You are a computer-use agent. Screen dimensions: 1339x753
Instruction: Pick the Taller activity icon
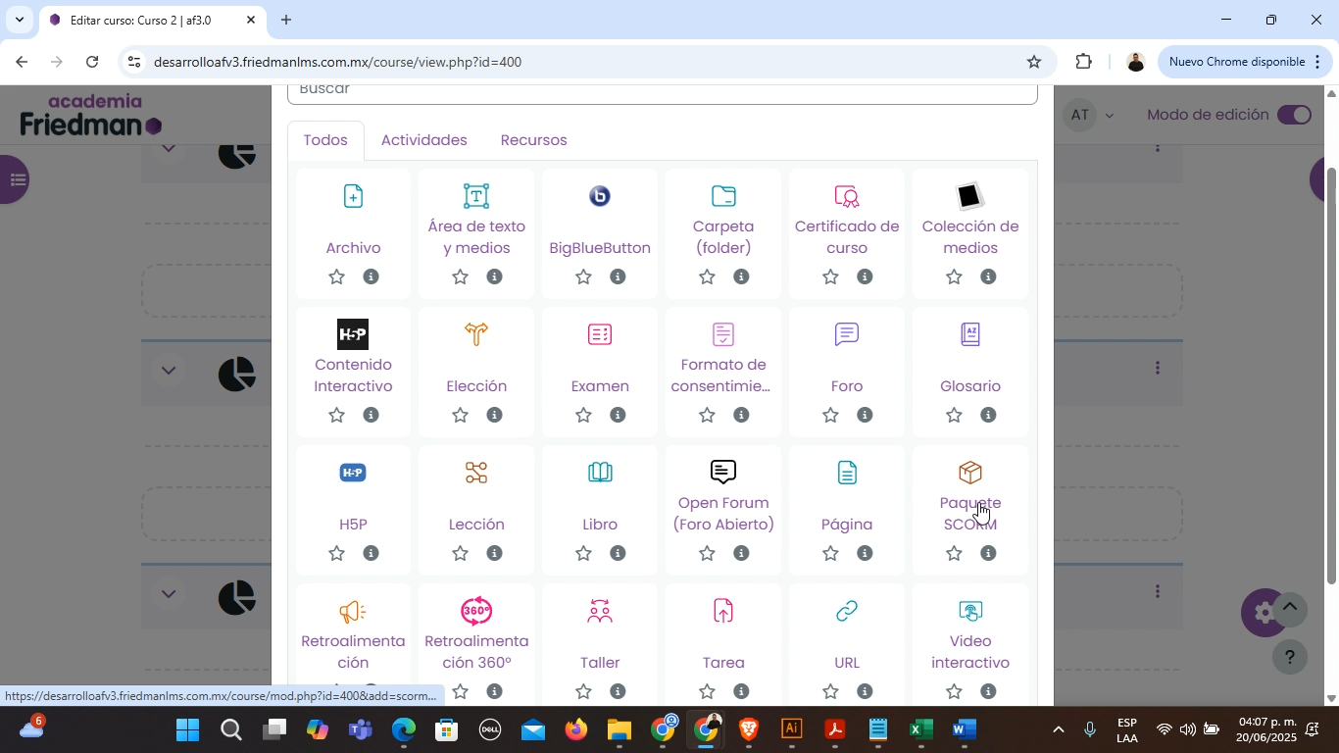click(600, 611)
